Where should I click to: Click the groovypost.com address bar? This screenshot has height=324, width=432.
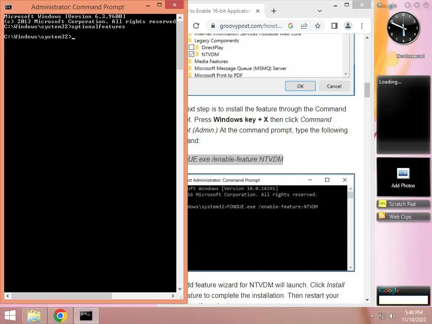pyautogui.click(x=250, y=26)
